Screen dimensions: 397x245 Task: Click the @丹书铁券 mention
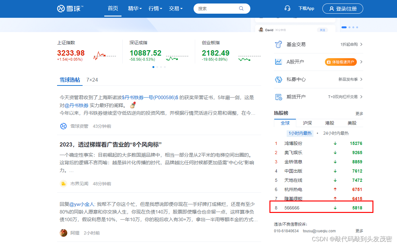click(77, 105)
